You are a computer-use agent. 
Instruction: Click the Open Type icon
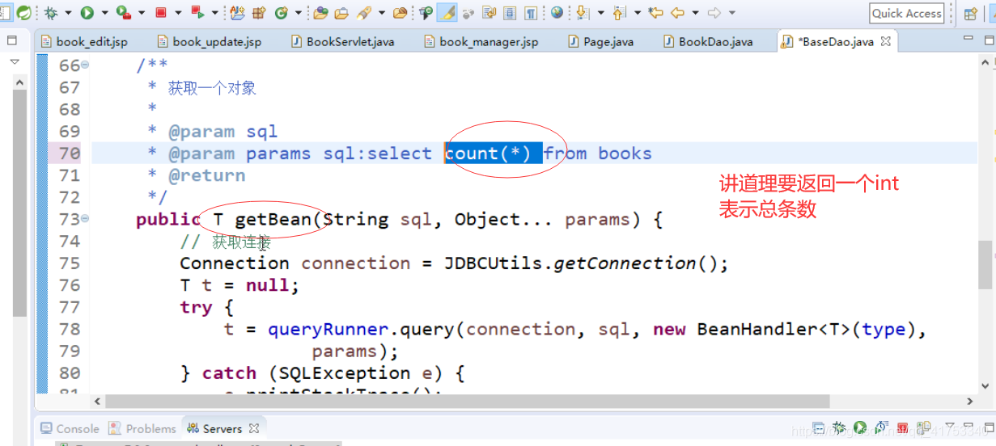(320, 13)
